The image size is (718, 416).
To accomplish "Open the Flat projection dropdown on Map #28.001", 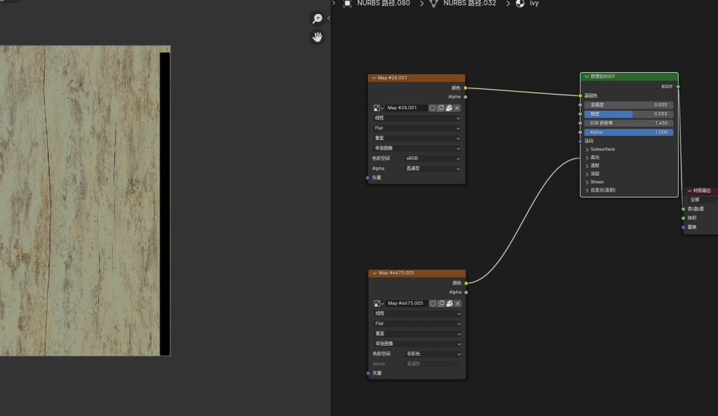I will pos(416,128).
